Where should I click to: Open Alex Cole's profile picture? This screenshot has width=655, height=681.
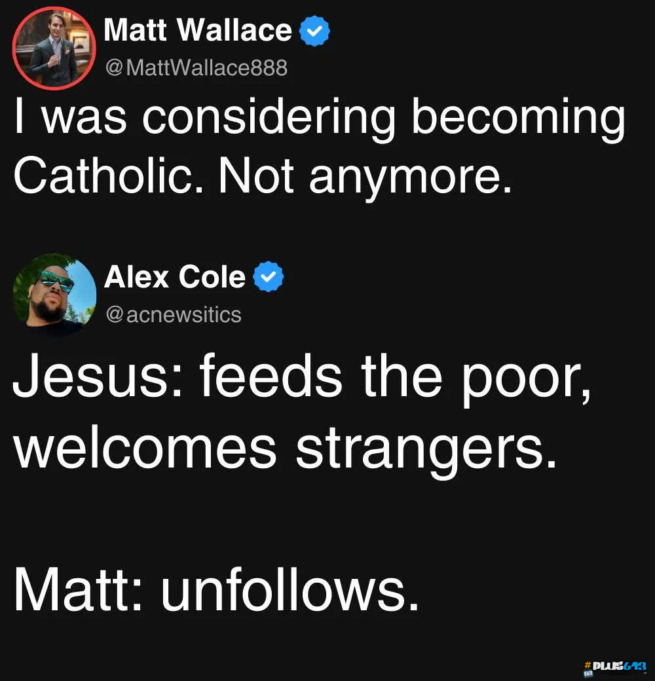point(55,295)
